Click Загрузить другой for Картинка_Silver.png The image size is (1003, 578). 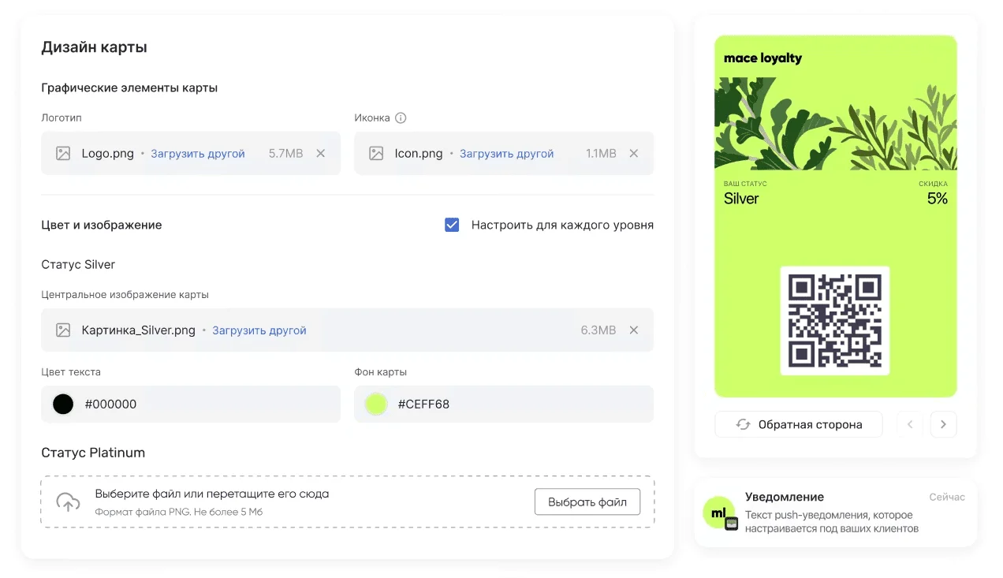(x=259, y=330)
